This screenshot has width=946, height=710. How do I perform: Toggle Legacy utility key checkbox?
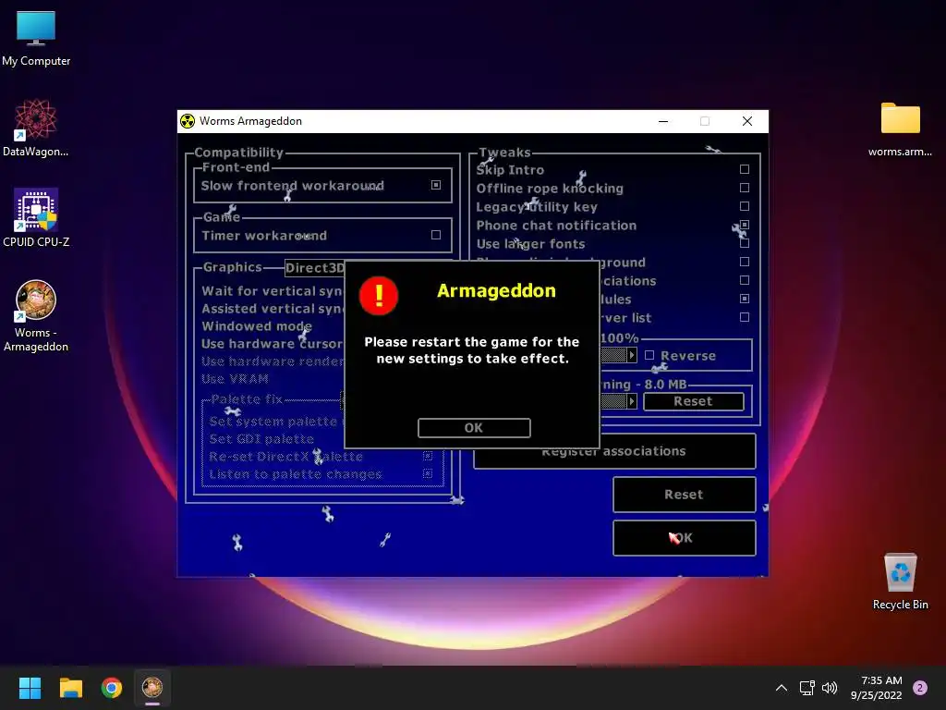click(x=745, y=206)
